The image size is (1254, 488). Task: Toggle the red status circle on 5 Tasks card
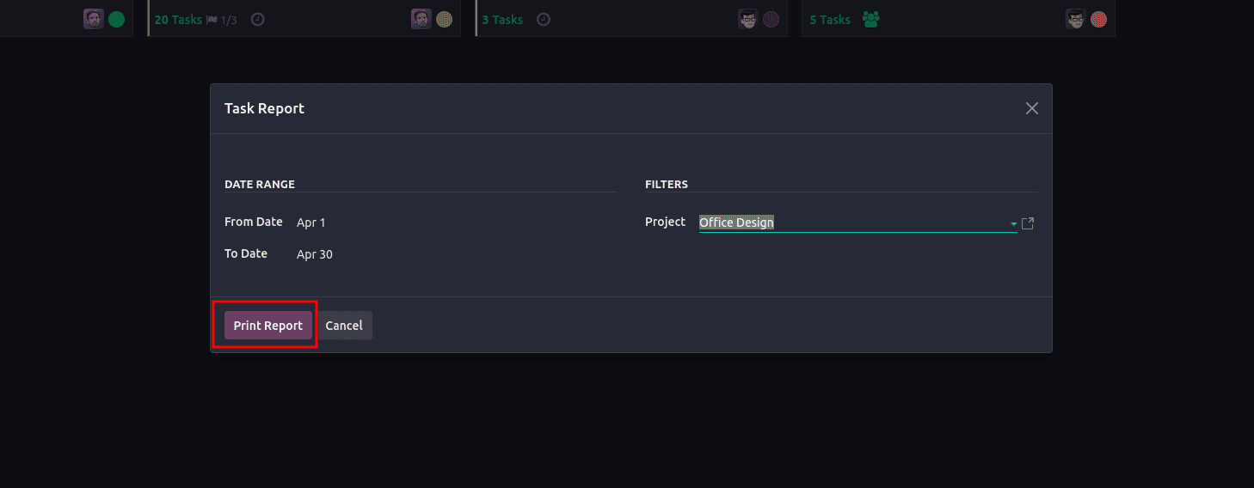click(1098, 19)
